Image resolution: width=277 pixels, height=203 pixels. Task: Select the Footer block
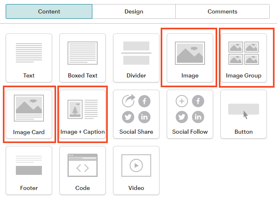29,171
